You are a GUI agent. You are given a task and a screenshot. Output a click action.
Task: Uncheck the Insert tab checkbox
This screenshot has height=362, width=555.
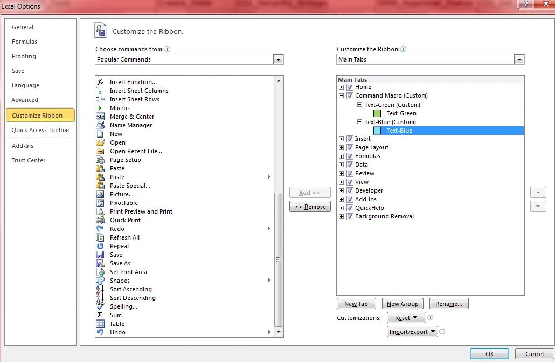(x=350, y=139)
